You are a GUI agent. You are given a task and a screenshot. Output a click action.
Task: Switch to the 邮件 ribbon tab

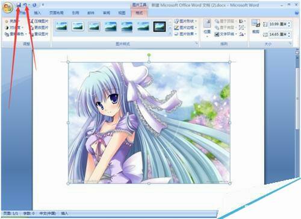[x=91, y=13]
